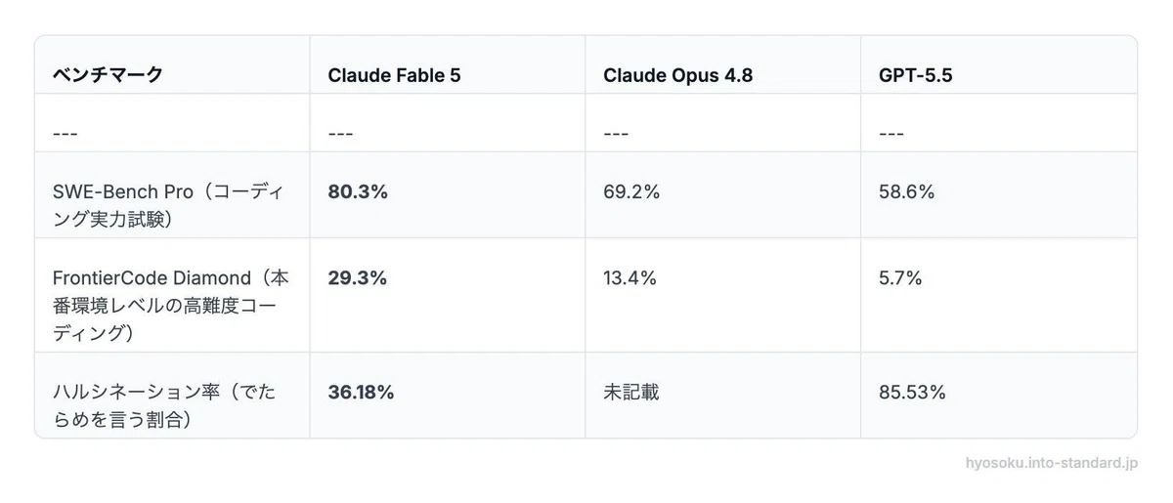Click the Claude Opus 4.8 column header
This screenshot has height=503, width=1173.
677,75
